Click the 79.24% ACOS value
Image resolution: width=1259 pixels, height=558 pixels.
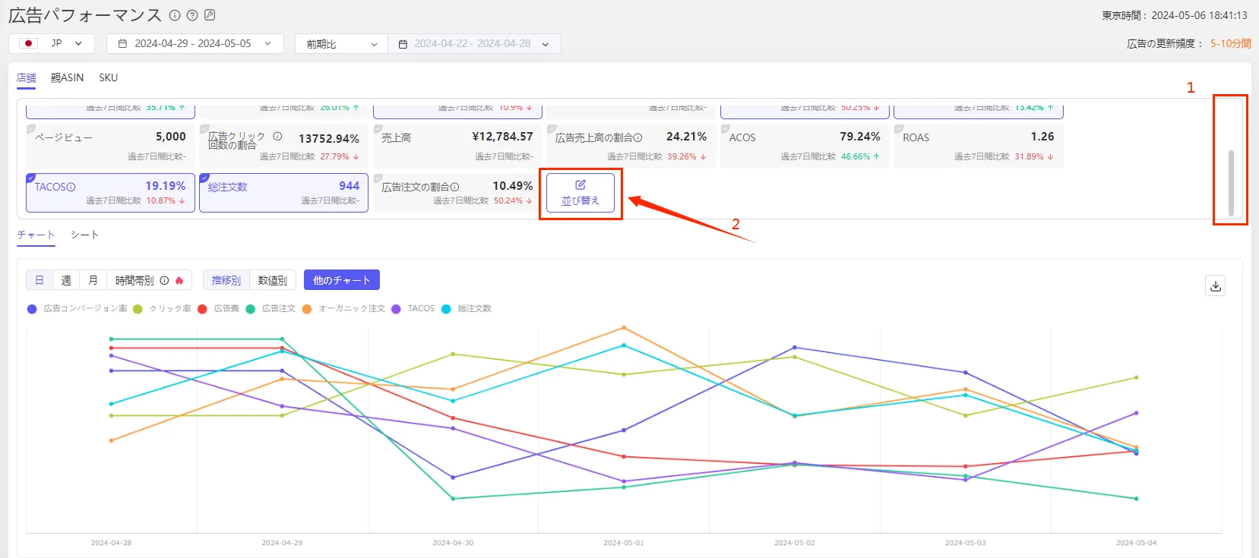(860, 137)
